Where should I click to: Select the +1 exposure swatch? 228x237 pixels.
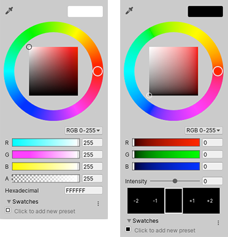pyautogui.click(x=192, y=201)
